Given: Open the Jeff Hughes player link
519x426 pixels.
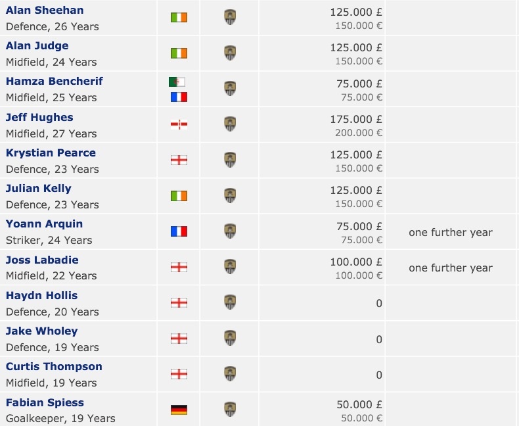Looking at the screenshot, I should tap(39, 118).
